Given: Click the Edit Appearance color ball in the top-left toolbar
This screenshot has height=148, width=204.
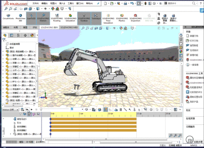Looking at the screenshot, I should coord(53,9).
